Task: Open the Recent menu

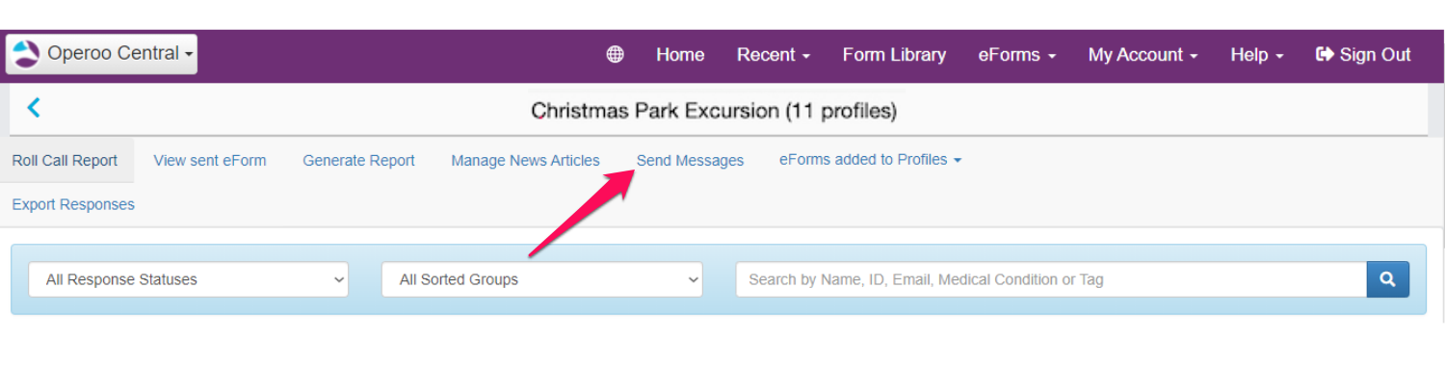Action: 774,55
